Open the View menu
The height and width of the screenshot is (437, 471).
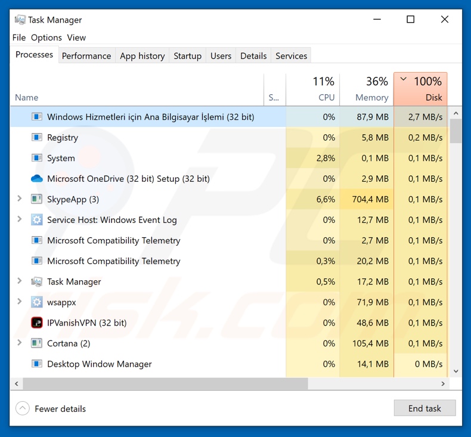pyautogui.click(x=76, y=38)
